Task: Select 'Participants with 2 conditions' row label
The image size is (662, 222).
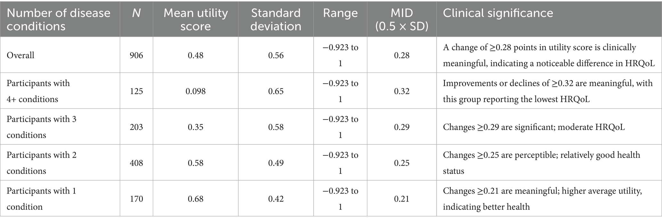Action: point(42,163)
